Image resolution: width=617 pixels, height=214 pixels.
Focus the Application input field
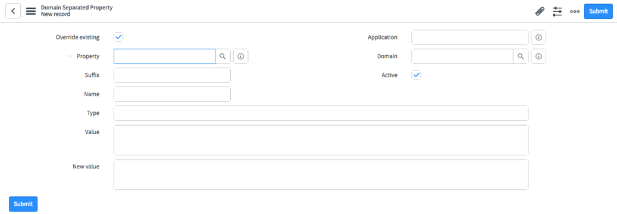point(470,37)
